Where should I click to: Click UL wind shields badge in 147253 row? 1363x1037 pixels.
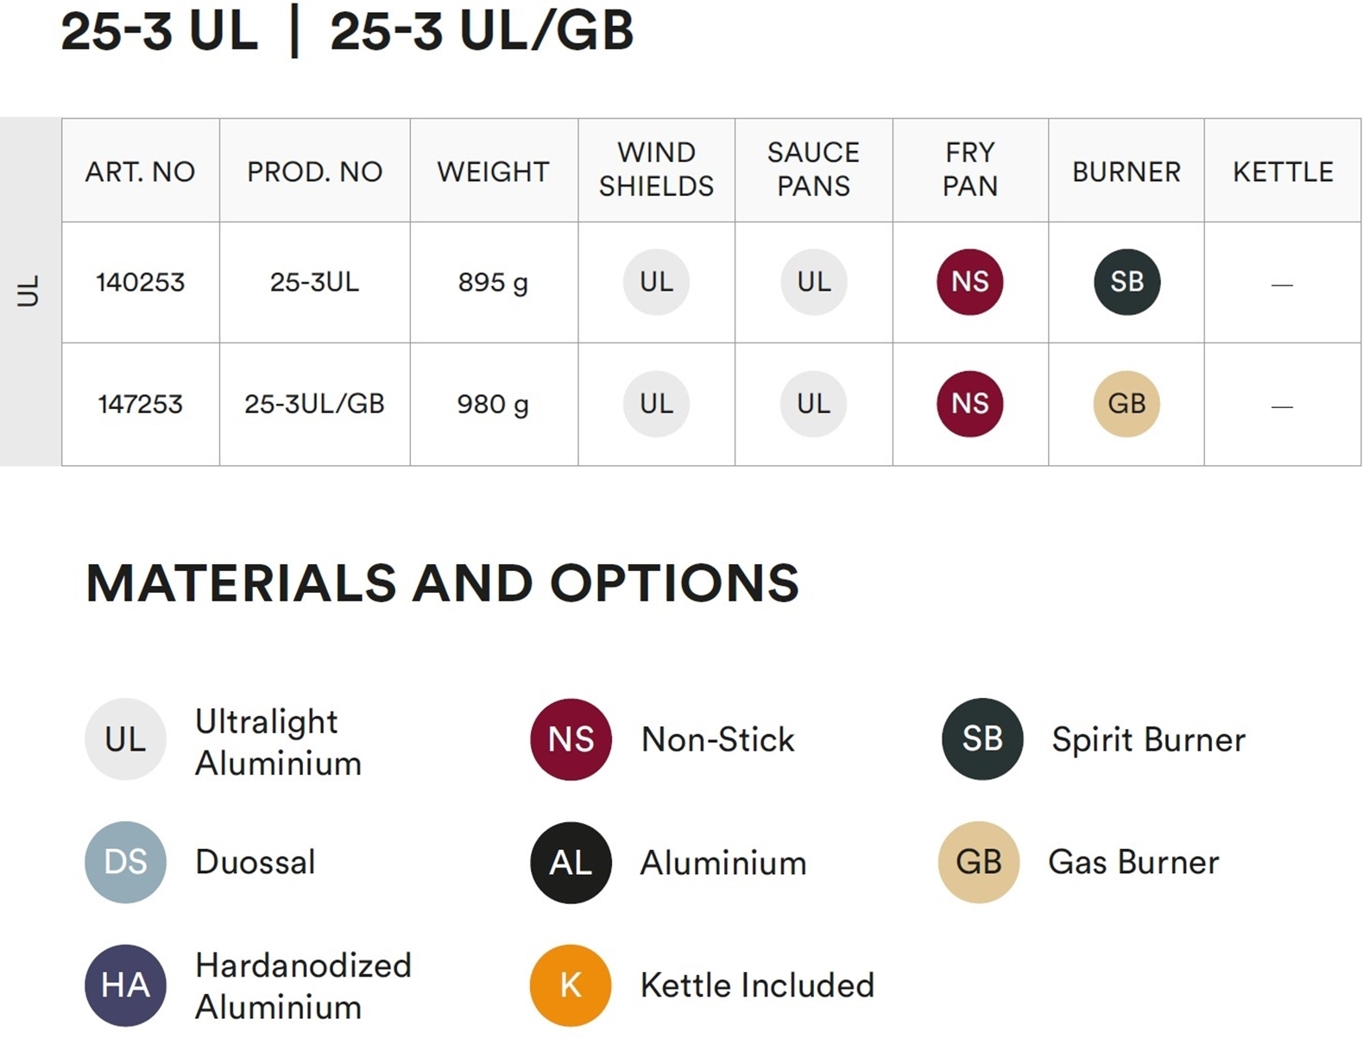pos(656,404)
